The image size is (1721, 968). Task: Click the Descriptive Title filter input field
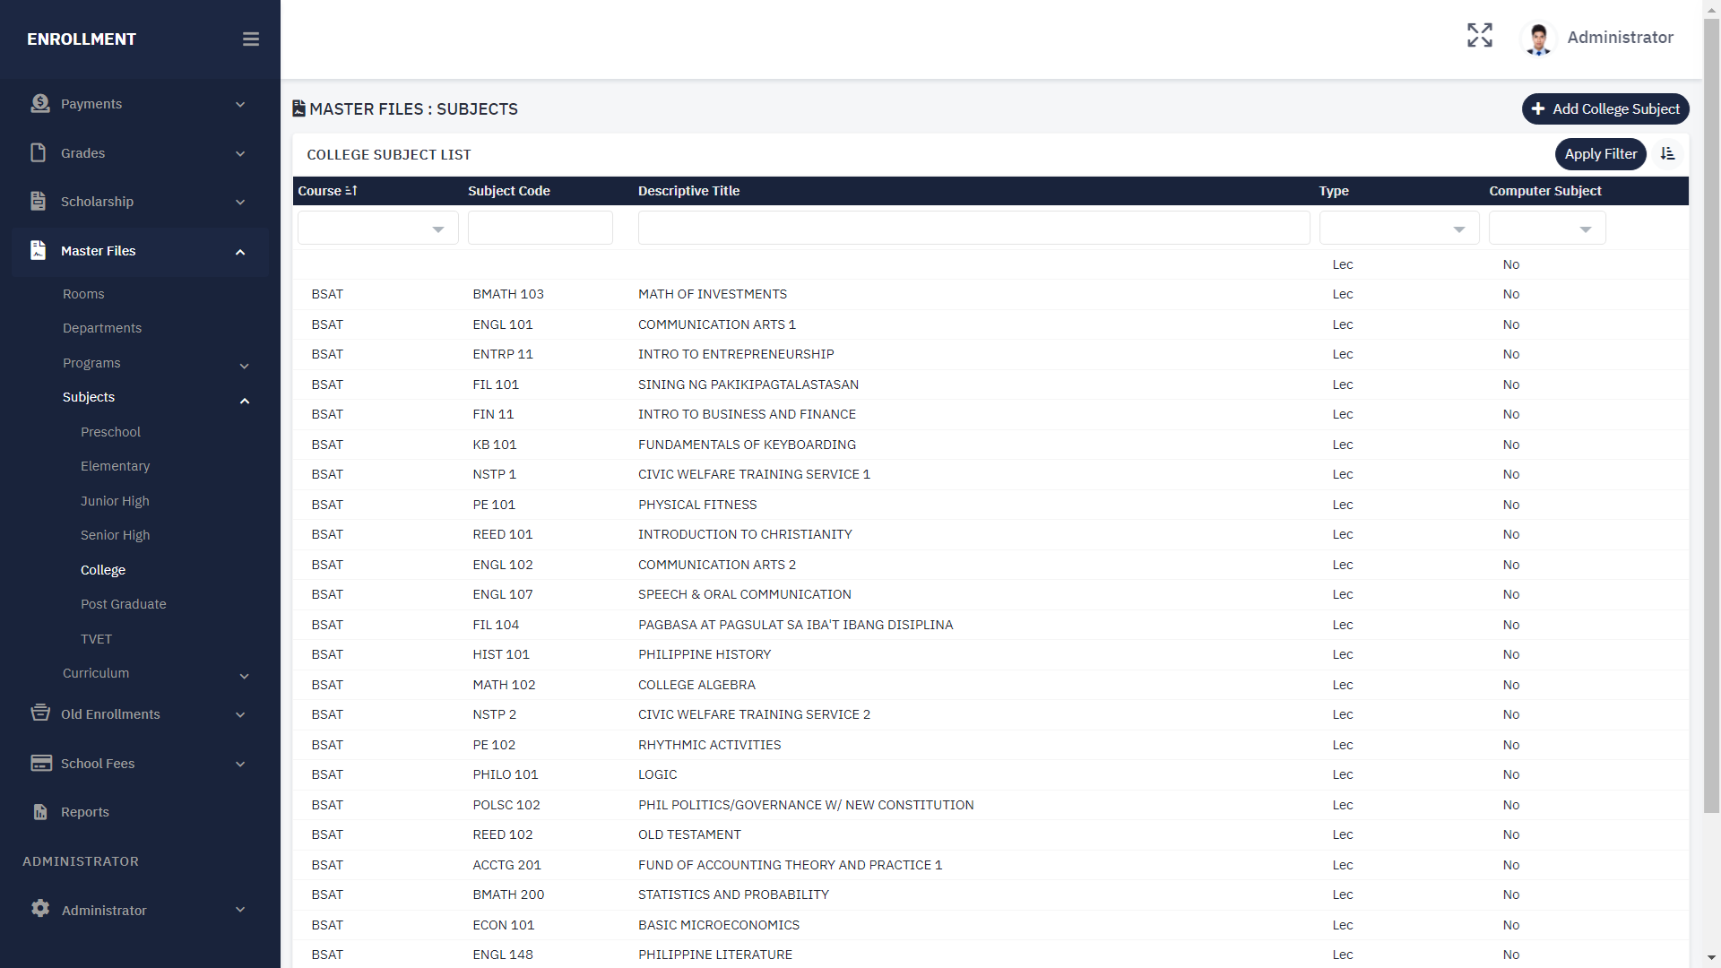click(973, 229)
